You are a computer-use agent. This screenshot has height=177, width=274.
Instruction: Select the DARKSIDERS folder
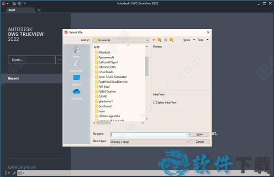click(105, 67)
